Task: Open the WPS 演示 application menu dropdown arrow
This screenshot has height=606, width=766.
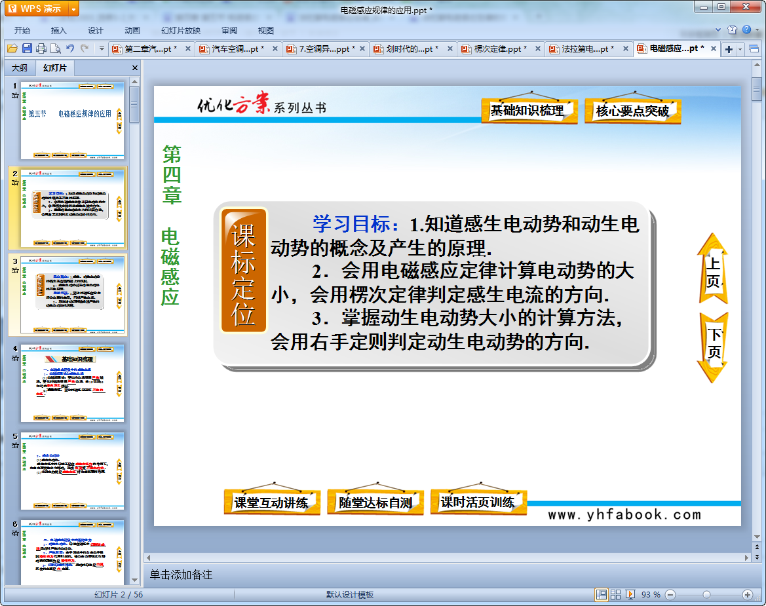Action: pos(73,9)
